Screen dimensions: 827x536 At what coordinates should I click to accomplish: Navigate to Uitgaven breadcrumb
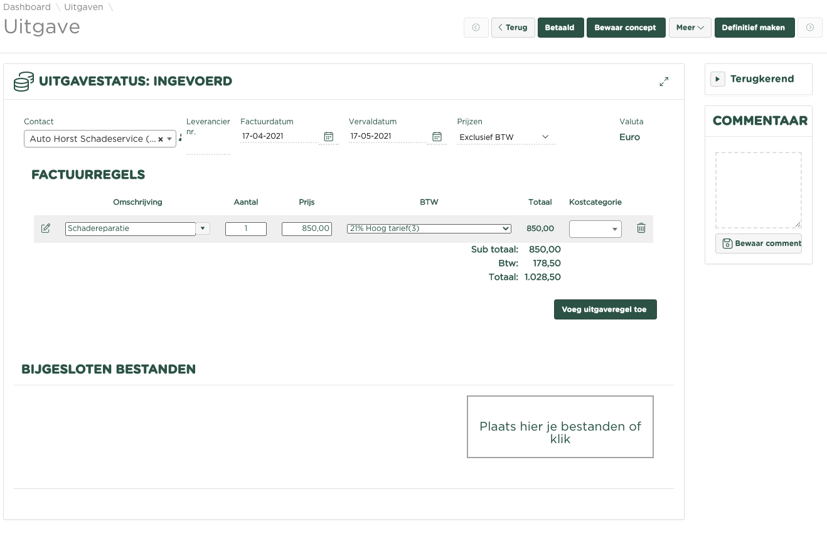(x=83, y=7)
